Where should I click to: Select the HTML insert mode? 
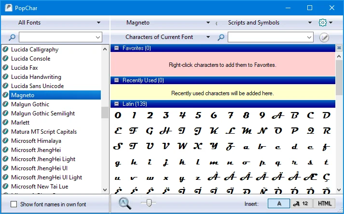click(324, 204)
